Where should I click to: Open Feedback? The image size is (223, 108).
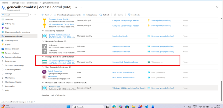133,15
